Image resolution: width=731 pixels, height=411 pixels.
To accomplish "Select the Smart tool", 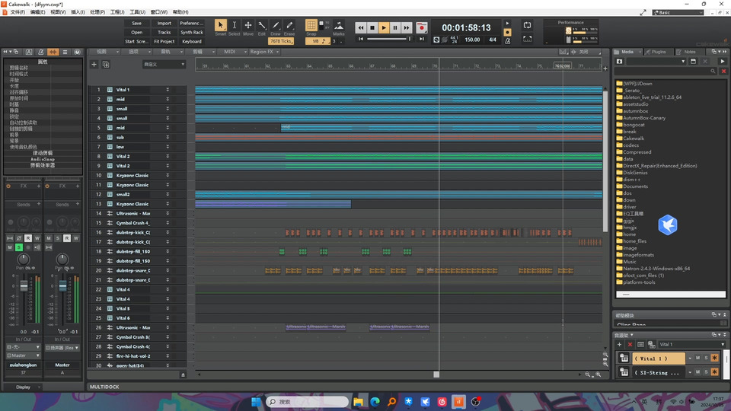I will (x=221, y=26).
